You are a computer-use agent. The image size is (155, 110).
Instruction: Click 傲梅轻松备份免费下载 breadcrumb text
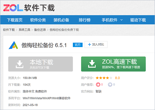(64, 30)
